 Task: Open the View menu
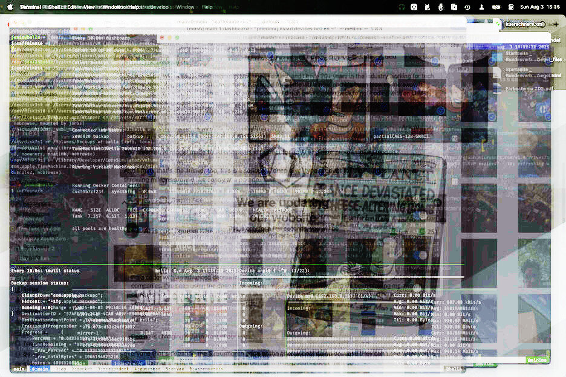[89, 7]
